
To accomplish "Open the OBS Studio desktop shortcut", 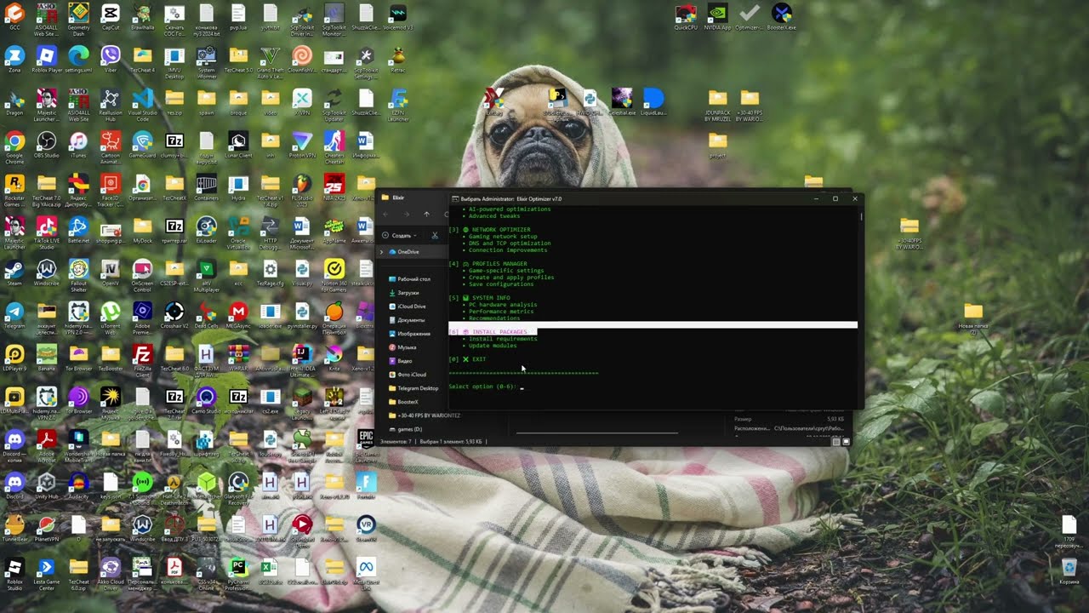I will (46, 145).
